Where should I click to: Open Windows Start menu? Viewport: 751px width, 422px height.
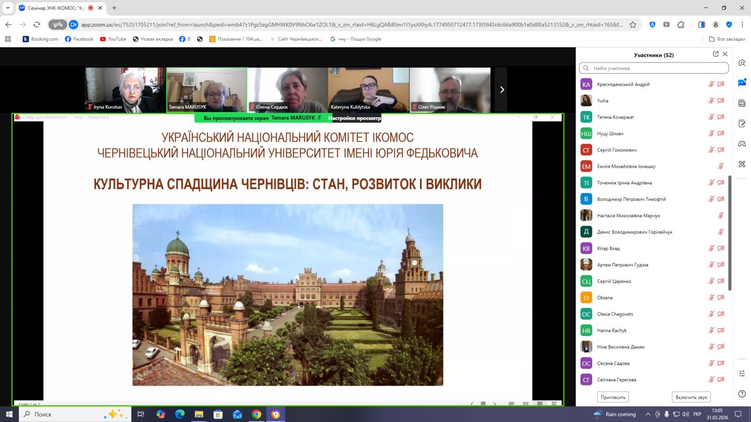[x=9, y=414]
